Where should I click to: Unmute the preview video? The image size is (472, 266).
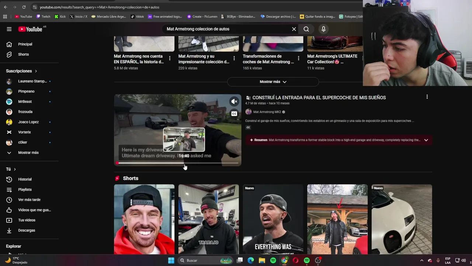coord(234,101)
